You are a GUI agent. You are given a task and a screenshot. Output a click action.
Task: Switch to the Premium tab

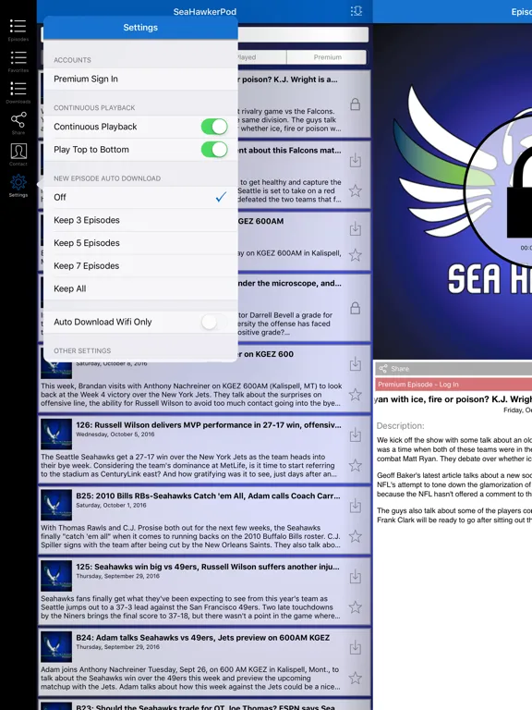(327, 57)
